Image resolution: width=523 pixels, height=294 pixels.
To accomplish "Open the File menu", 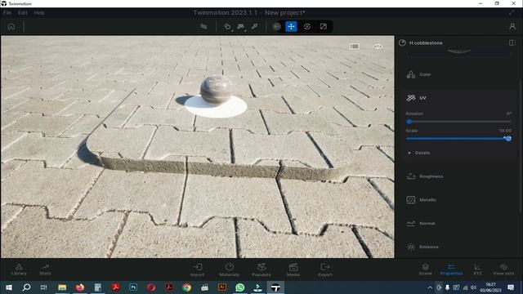I will tap(7, 13).
